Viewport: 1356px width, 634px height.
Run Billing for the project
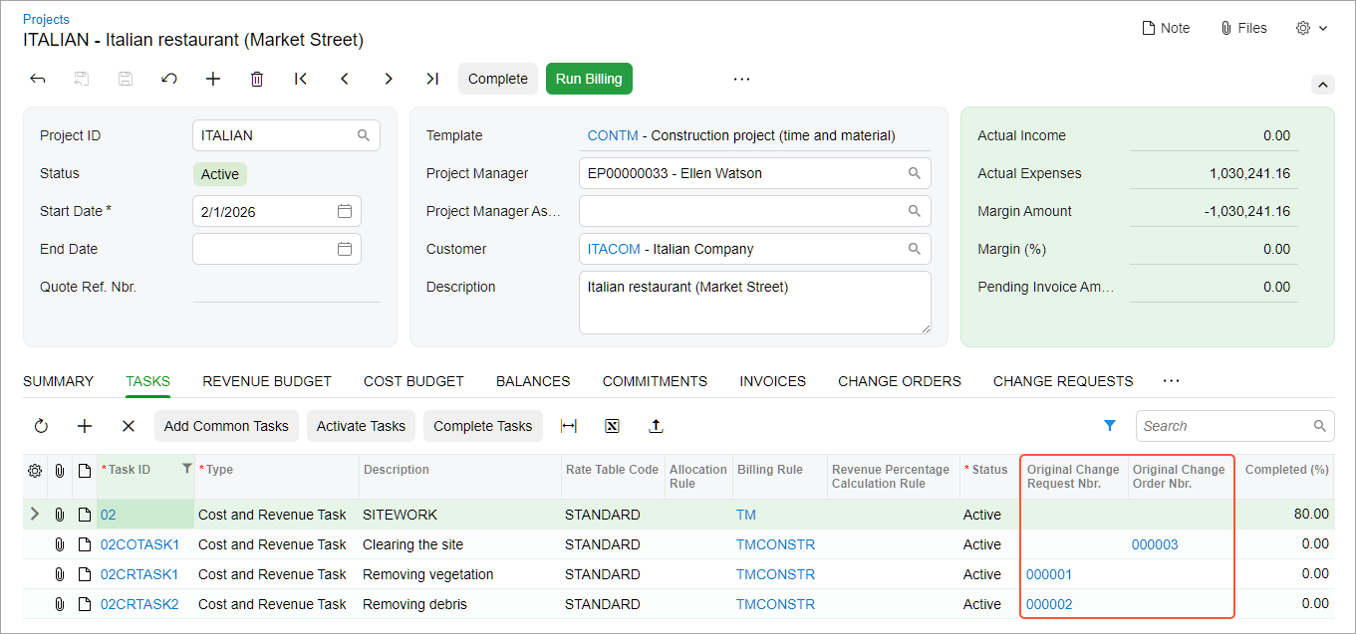pos(589,79)
